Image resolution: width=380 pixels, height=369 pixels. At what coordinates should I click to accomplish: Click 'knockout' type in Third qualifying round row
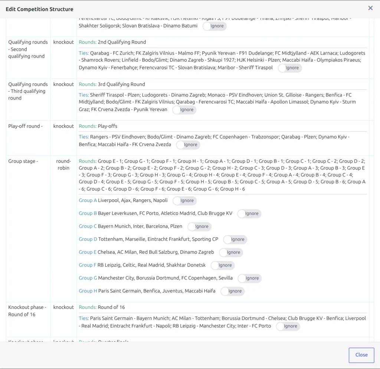pyautogui.click(x=63, y=84)
